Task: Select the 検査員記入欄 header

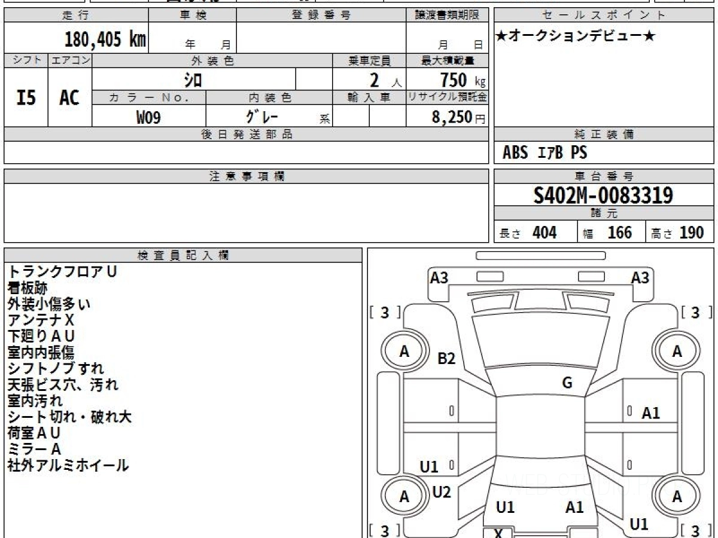Action: [183, 255]
